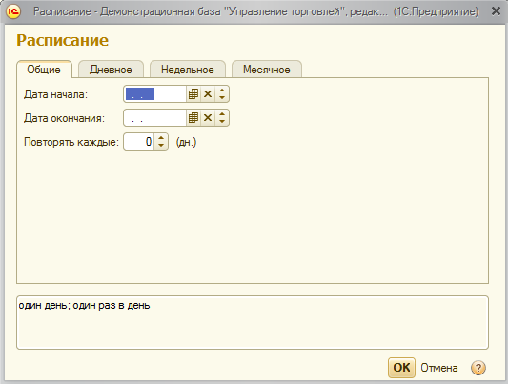
Task: Increase Дата окончания with up arrow
Action: [222, 114]
